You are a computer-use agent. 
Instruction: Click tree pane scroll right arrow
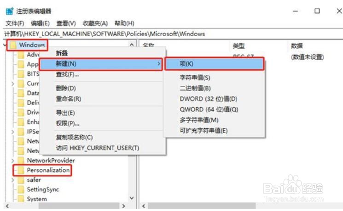[x=123, y=206]
